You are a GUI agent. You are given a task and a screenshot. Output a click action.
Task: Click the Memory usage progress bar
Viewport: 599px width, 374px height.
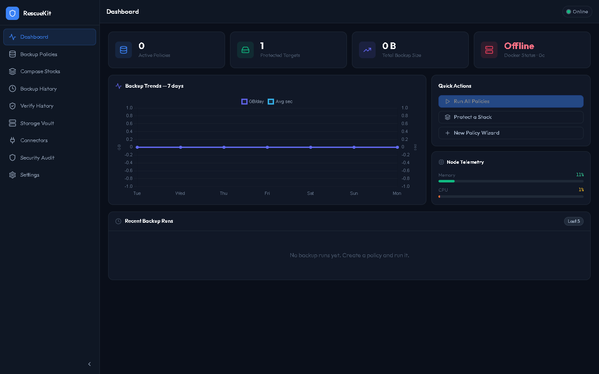tap(511, 181)
